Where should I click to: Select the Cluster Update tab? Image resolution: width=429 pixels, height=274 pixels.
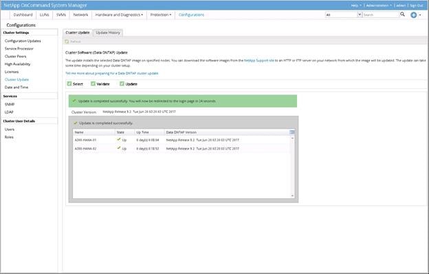(78, 32)
